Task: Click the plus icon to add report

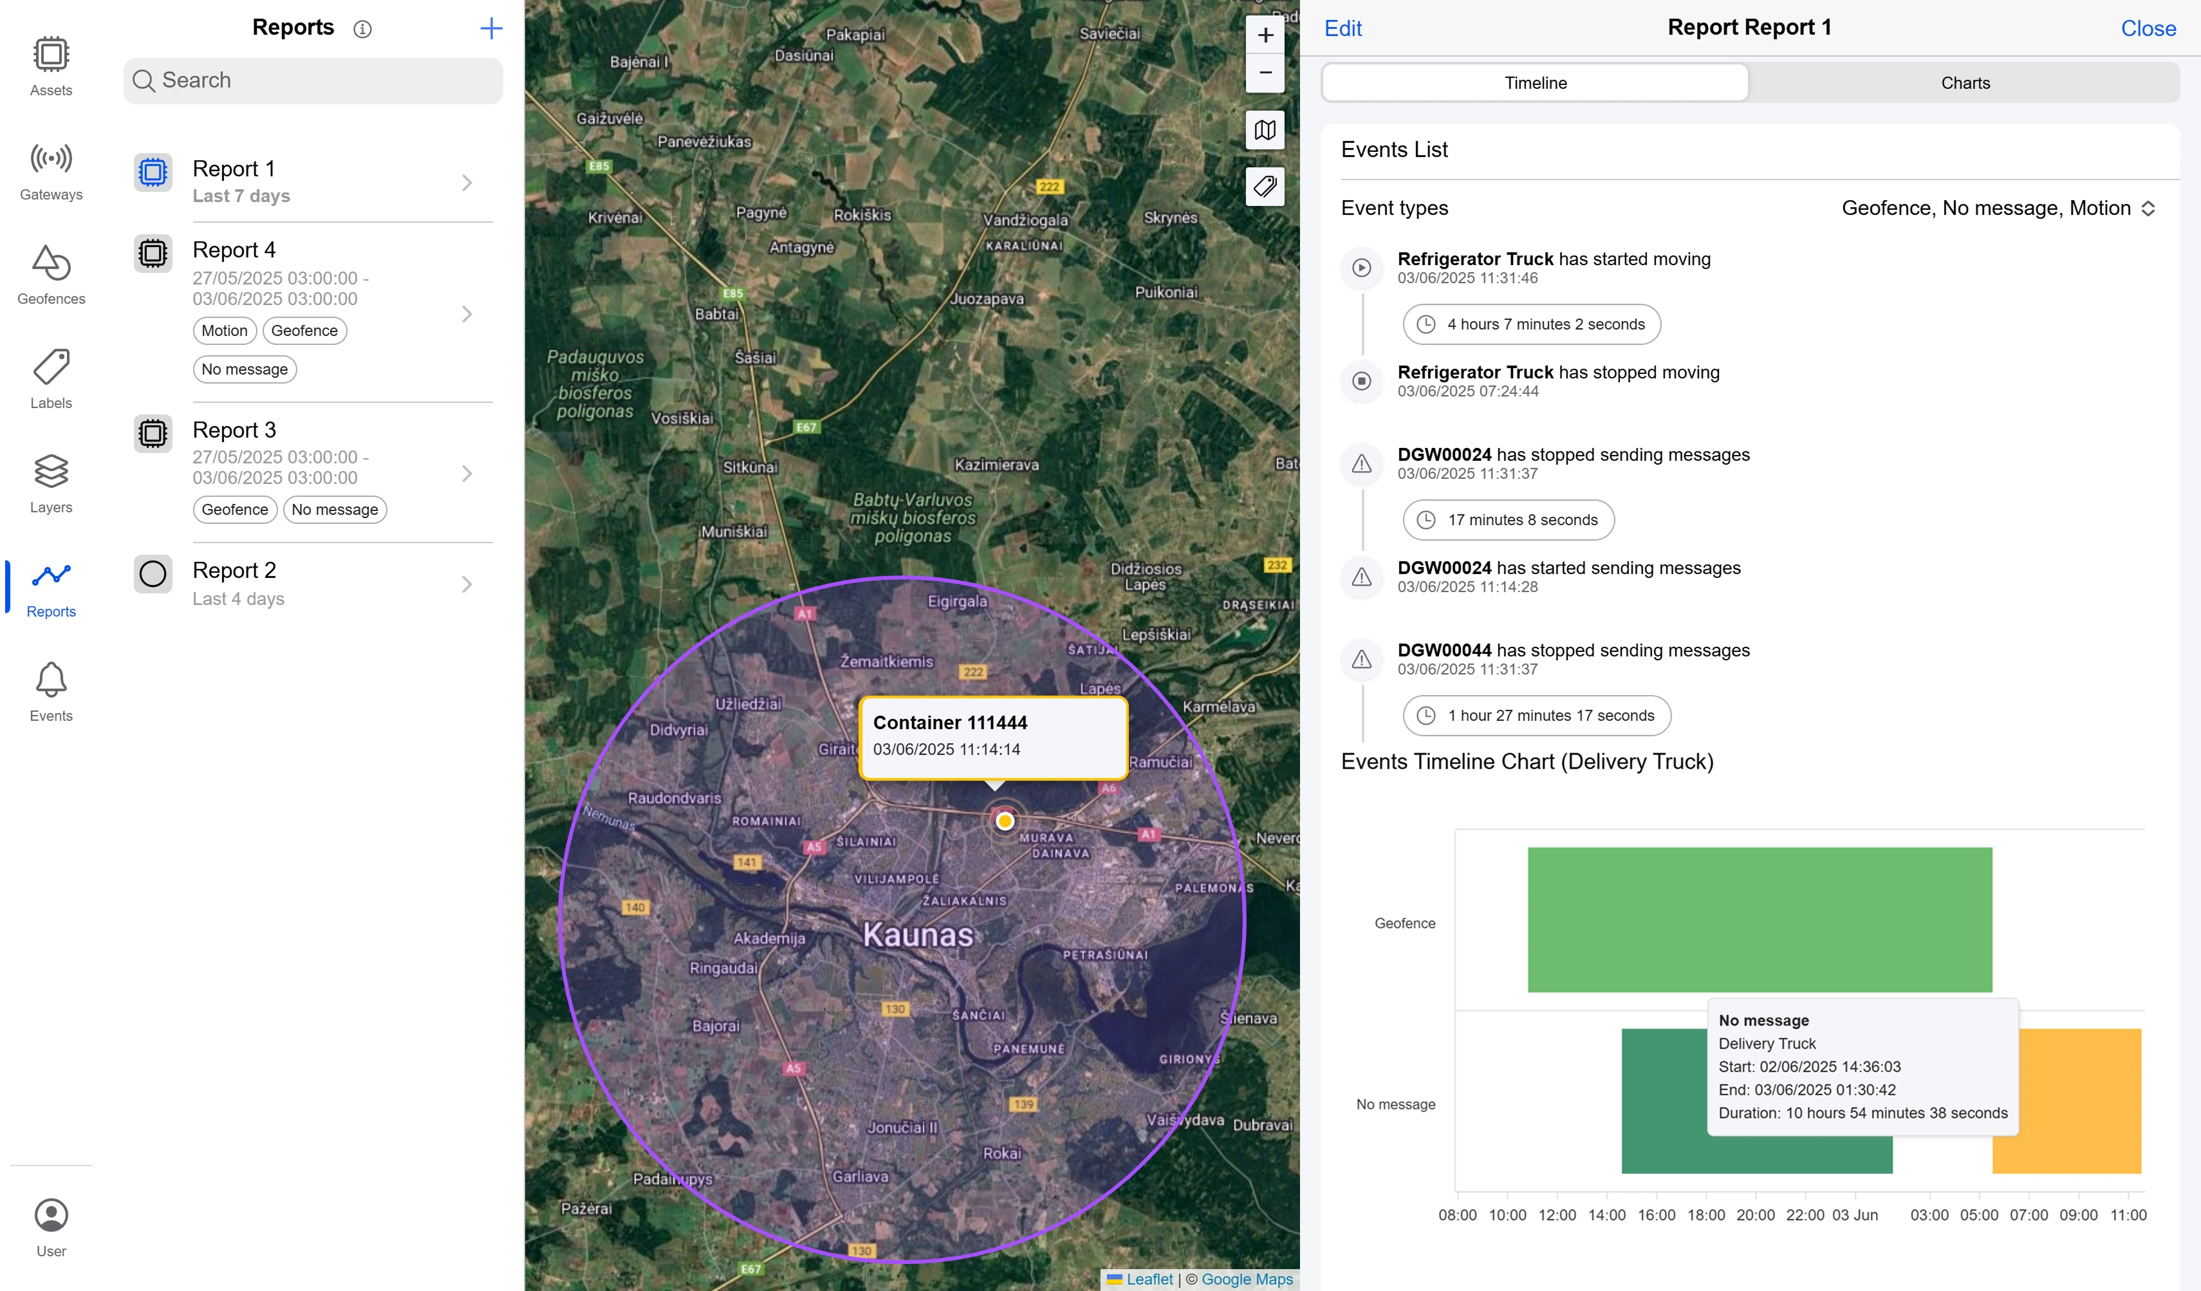Action: pyautogui.click(x=491, y=28)
